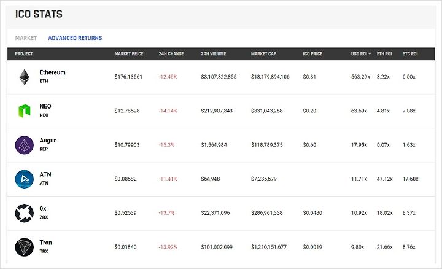Screen dimensions: 442x269
Task: Click Augur market price $10.79903
Action: 127,145
